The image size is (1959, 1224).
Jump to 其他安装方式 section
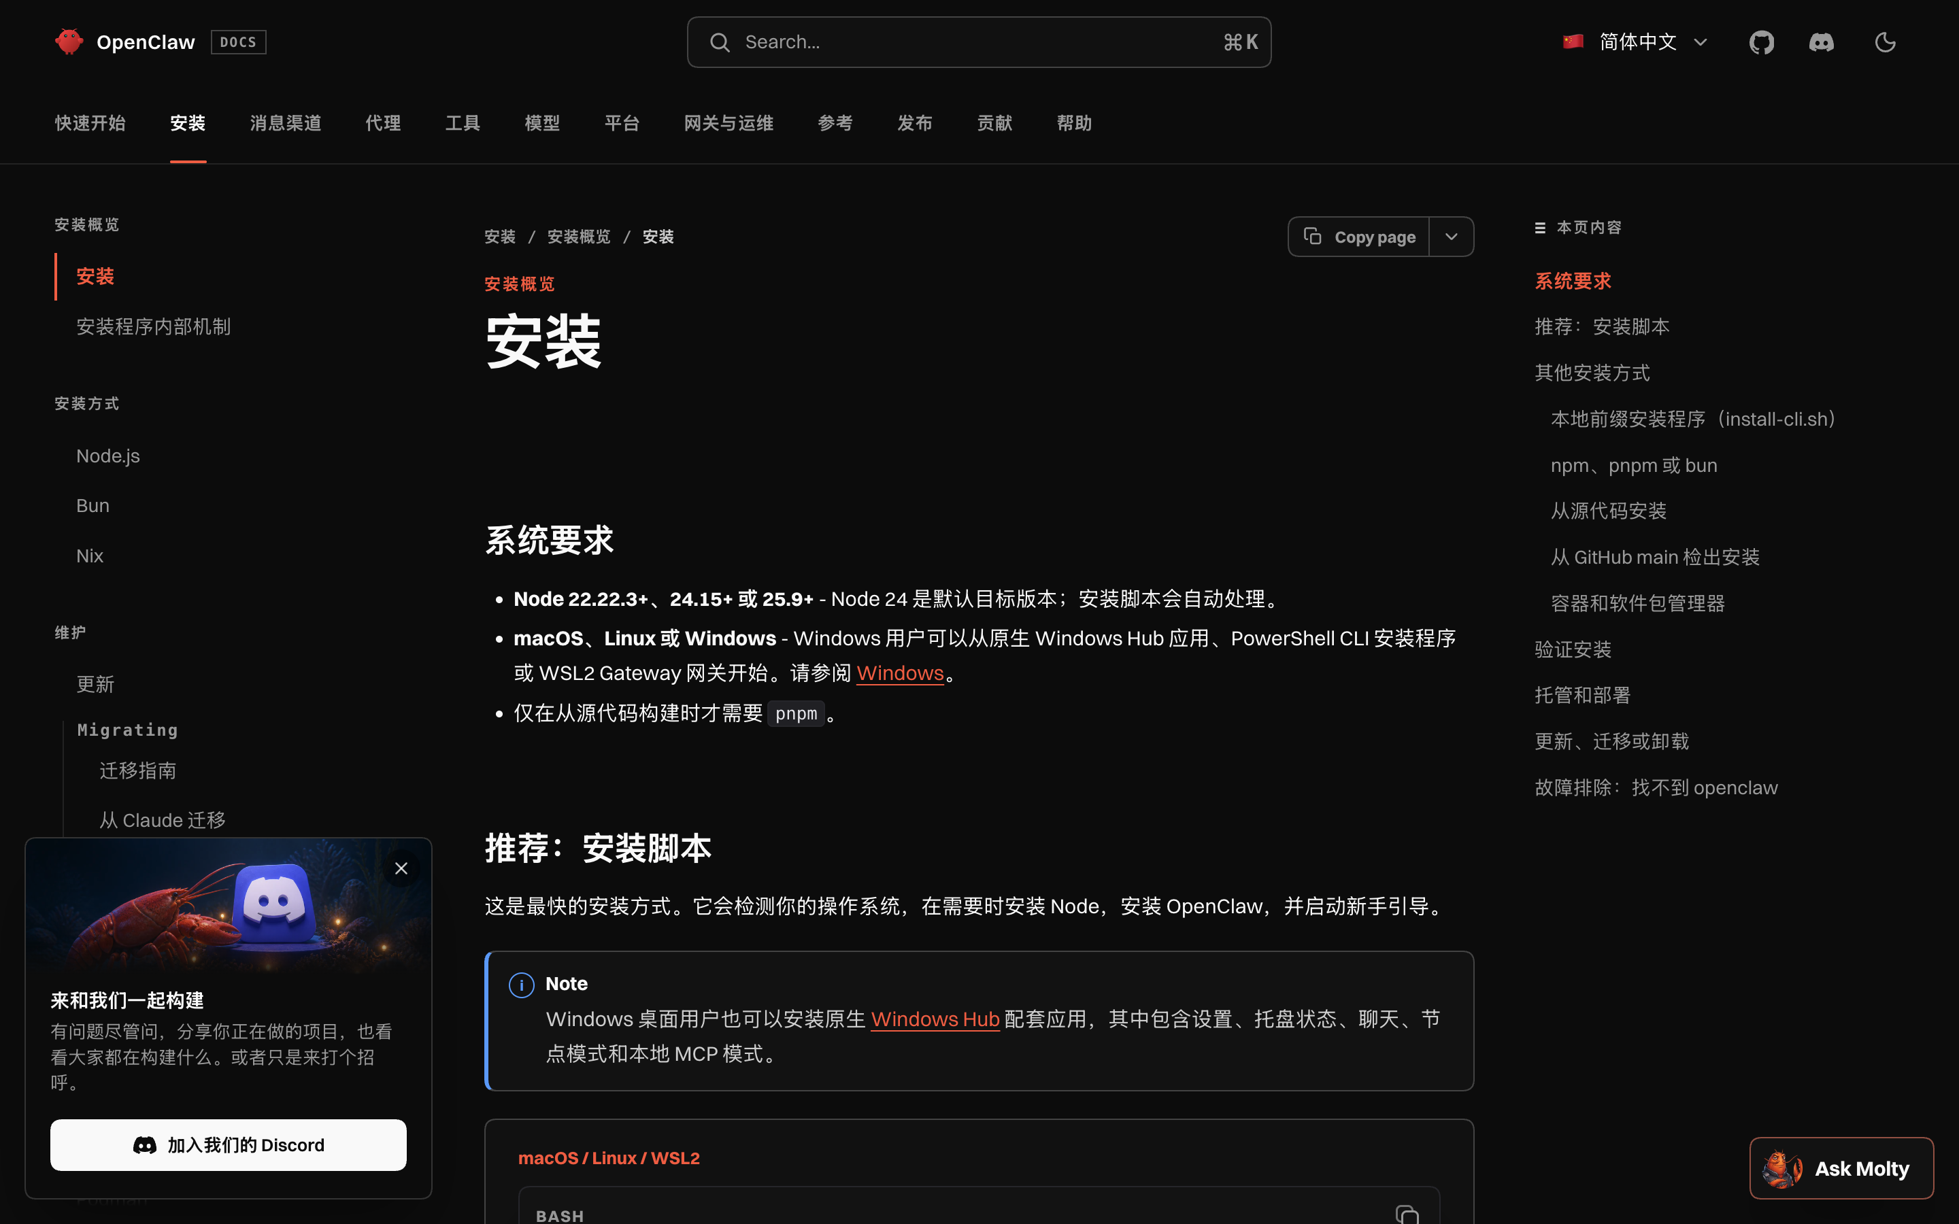1592,373
